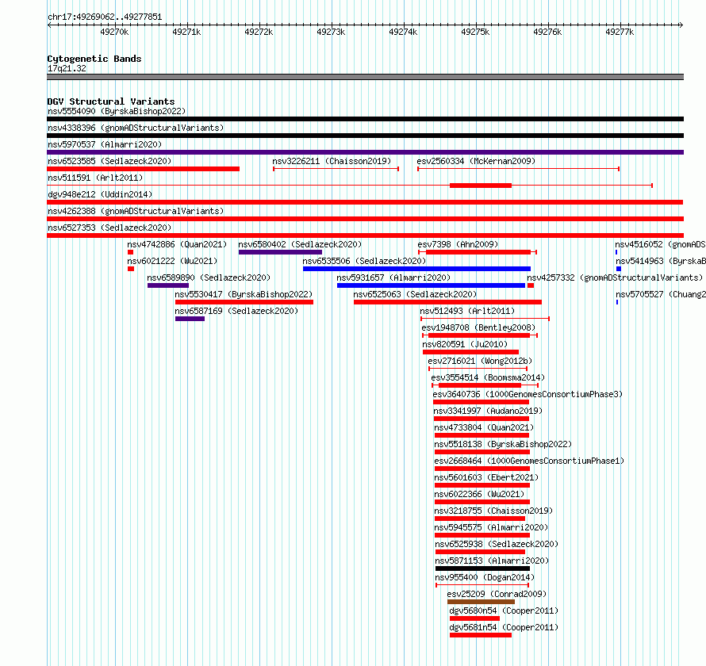The height and width of the screenshot is (666, 706).
Task: Click the esv3640736 1000GenomesConsortiumPhase3 label
Action: (528, 394)
